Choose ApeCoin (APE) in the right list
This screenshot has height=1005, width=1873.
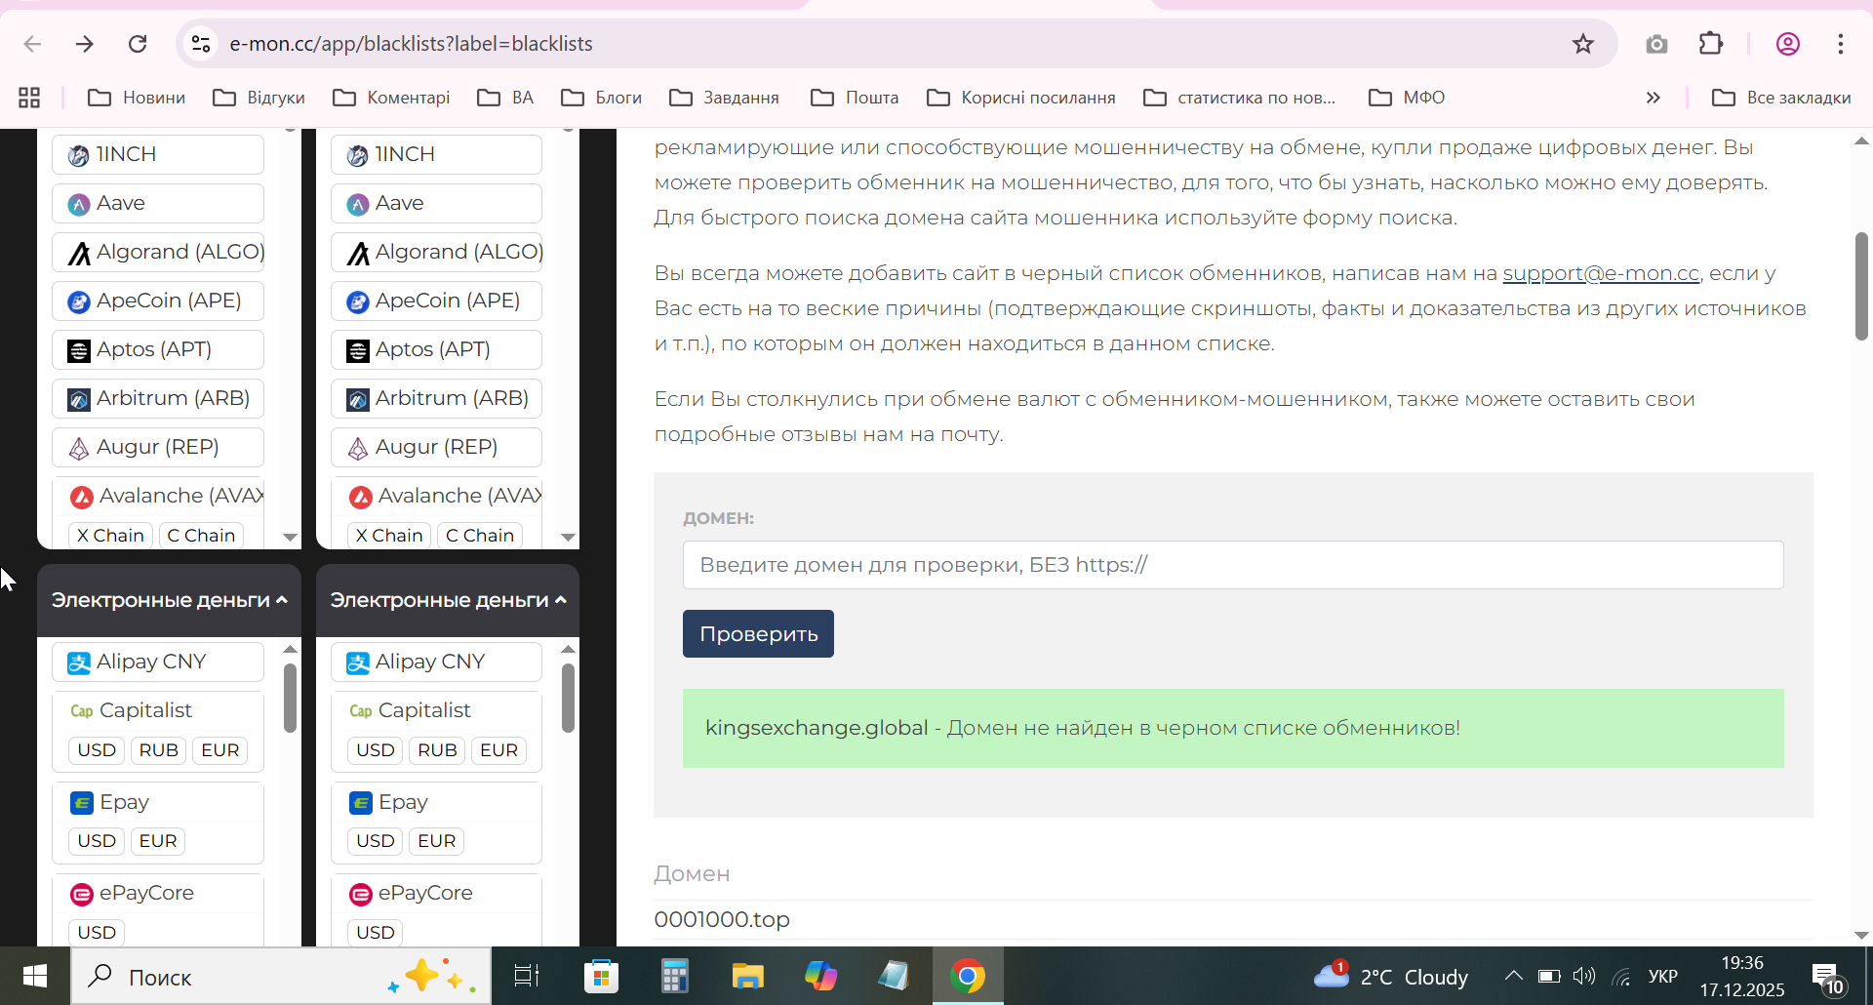(436, 301)
